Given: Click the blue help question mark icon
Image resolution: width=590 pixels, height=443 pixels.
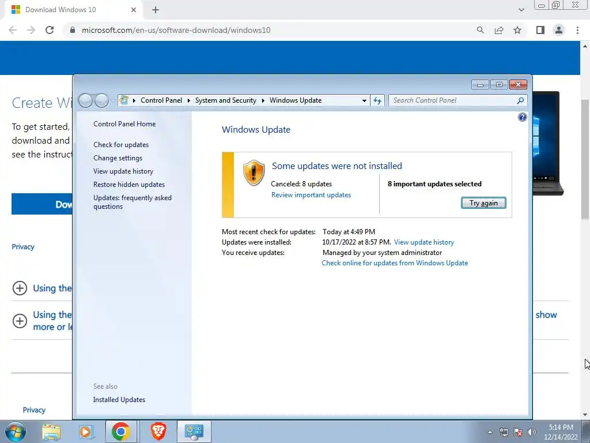Looking at the screenshot, I should tap(522, 117).
